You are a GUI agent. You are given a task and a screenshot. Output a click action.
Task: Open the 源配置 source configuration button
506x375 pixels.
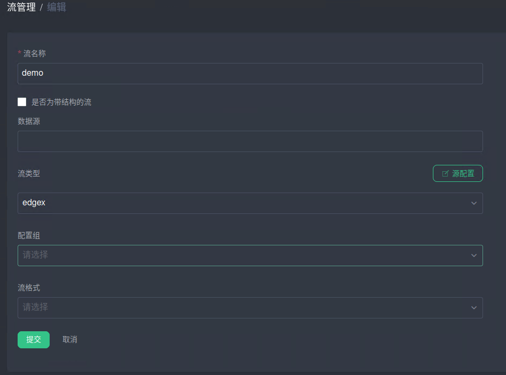tap(457, 173)
